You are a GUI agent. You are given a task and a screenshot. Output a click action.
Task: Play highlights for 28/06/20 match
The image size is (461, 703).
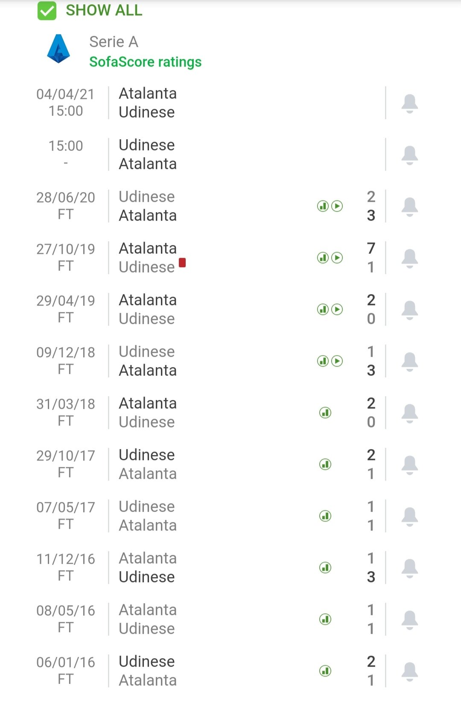tap(337, 206)
